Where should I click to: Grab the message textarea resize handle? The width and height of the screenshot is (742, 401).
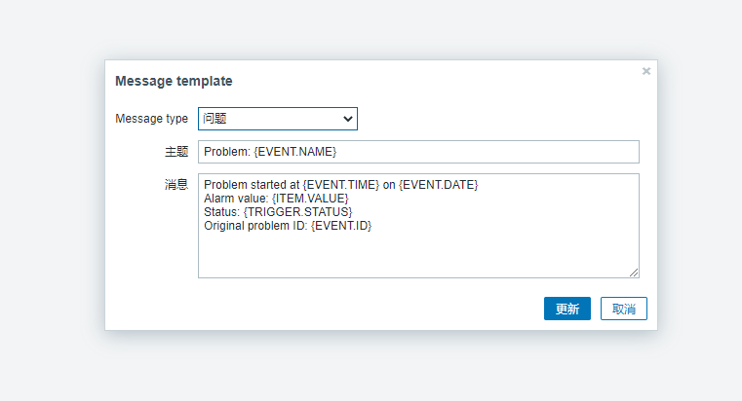[635, 273]
